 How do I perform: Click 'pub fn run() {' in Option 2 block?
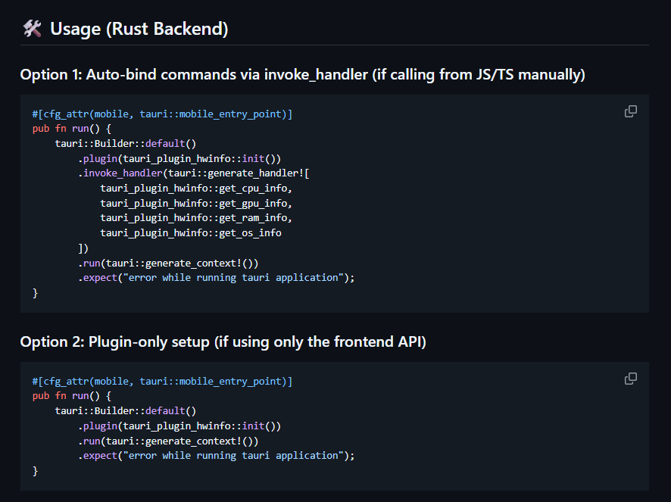tap(72, 396)
